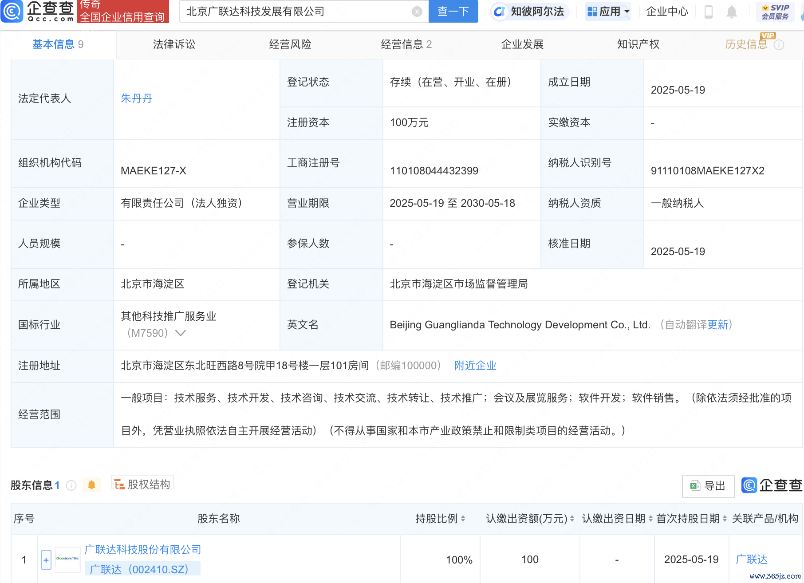Open the related product 广联达 link
Screen dimensions: 804x583
pos(751,559)
